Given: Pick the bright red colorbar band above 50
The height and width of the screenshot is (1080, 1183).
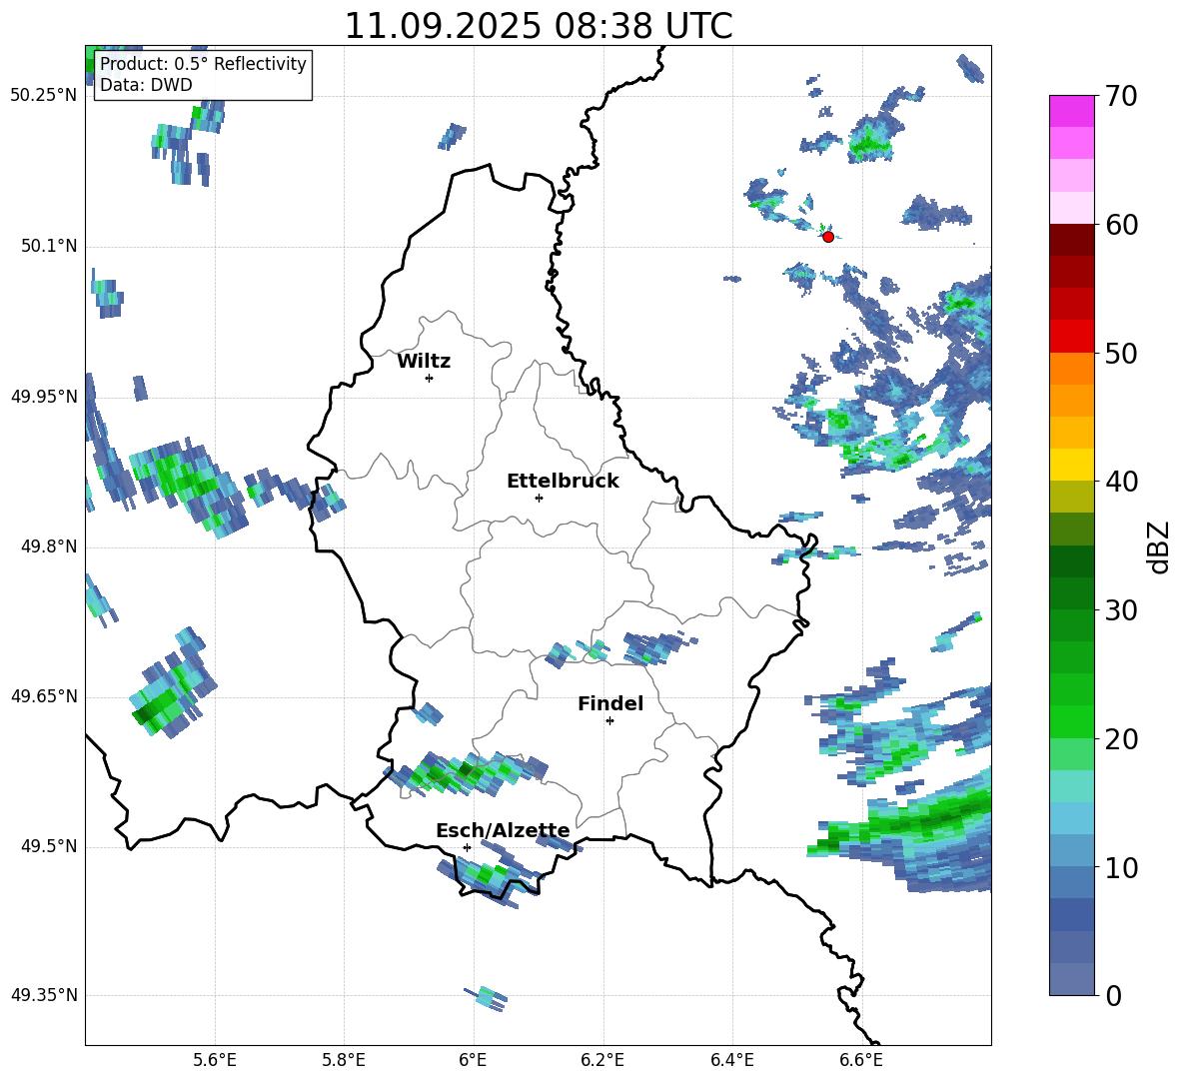Looking at the screenshot, I should 1071,337.
